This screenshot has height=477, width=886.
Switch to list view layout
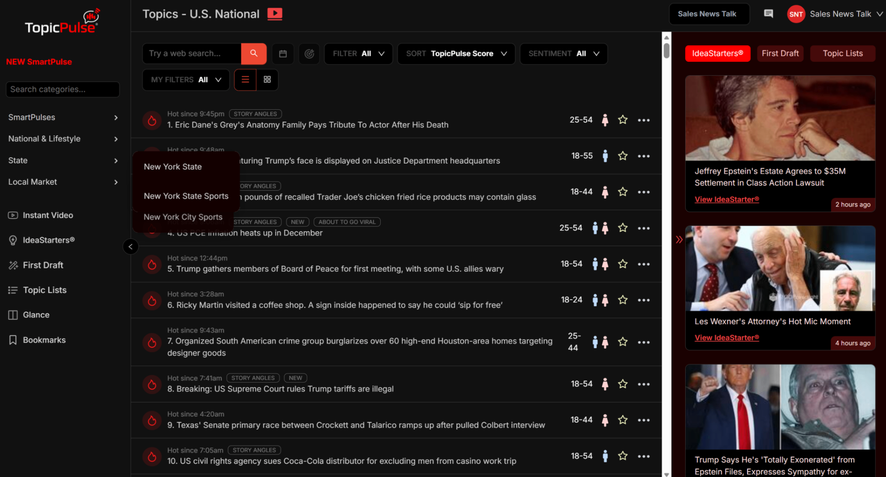point(245,80)
